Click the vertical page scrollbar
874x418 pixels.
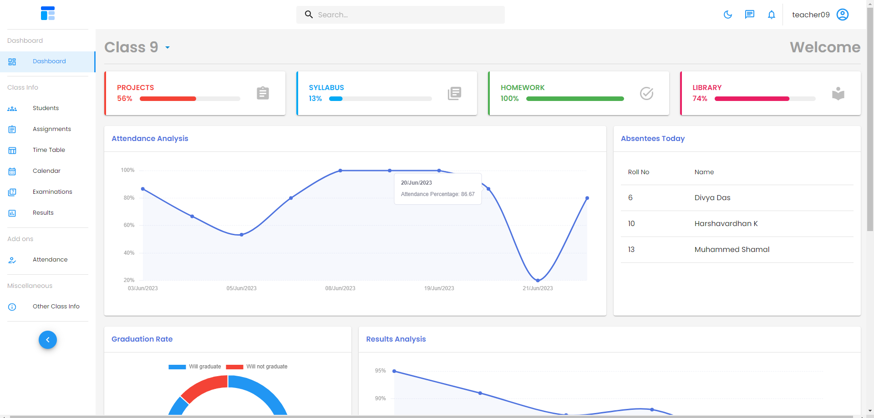(x=870, y=119)
